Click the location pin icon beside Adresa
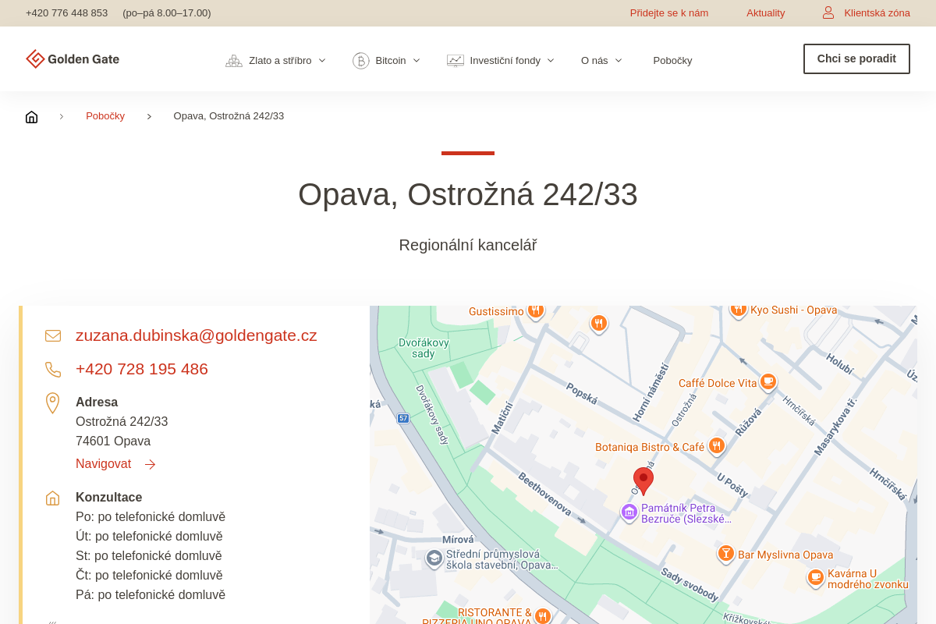936x624 pixels. [x=52, y=403]
